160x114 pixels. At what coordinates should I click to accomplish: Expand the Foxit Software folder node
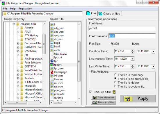[18, 63]
